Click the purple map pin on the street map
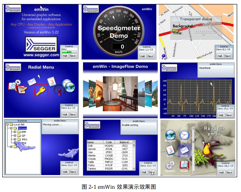The image size is (241, 192). (x=164, y=57)
